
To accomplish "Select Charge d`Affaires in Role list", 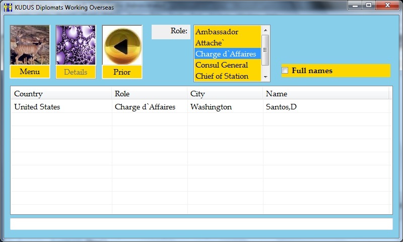I will pyautogui.click(x=227, y=54).
